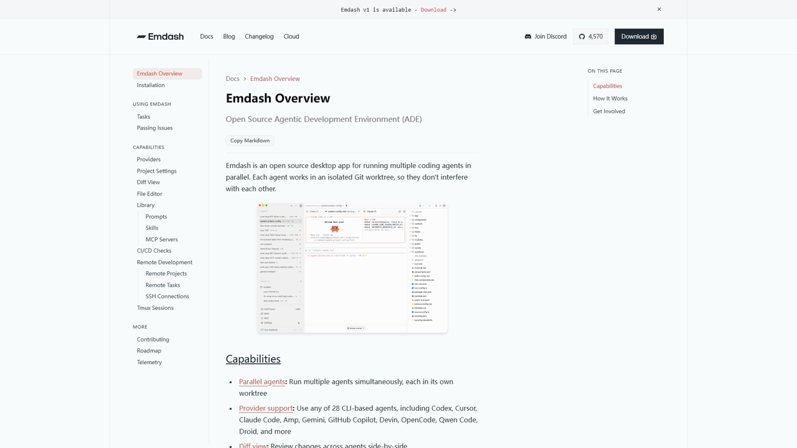Screen dimensions: 797x448
Task: Open the Emdash app screenshot image
Action: (x=352, y=268)
